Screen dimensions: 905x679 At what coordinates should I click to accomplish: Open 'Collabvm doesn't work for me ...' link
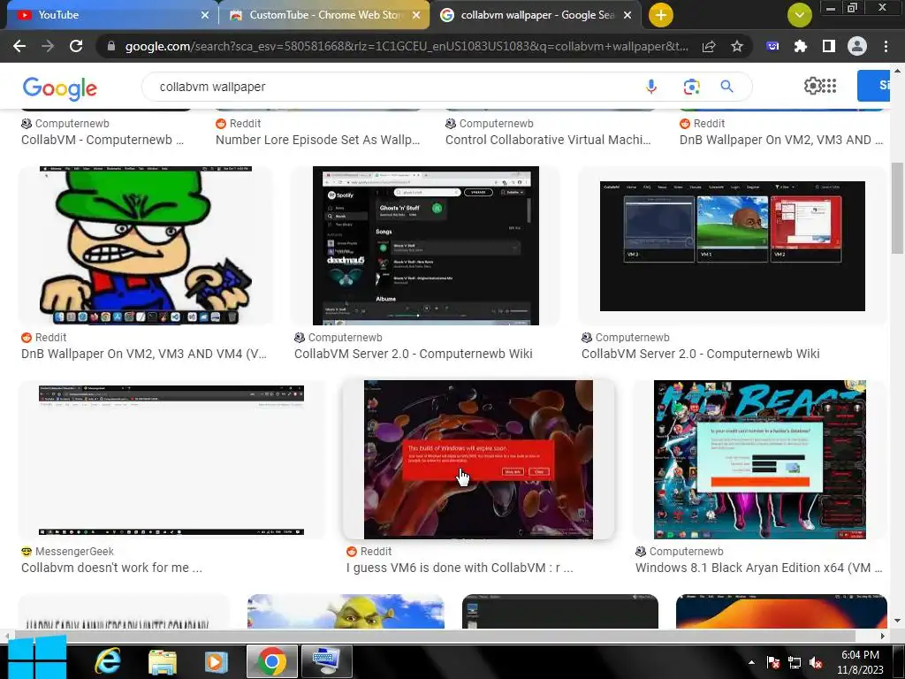111,568
